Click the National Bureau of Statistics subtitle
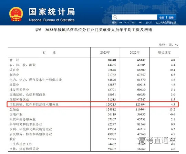186x154 pixels. pyautogui.click(x=52, y=20)
